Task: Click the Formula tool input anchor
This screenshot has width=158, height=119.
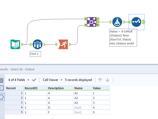Action: [x=111, y=22]
